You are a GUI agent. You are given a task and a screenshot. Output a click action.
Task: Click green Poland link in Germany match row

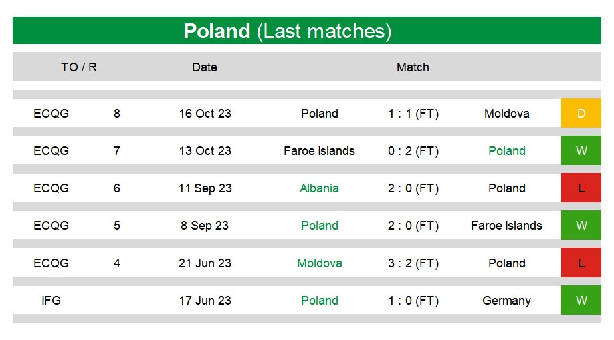click(320, 301)
